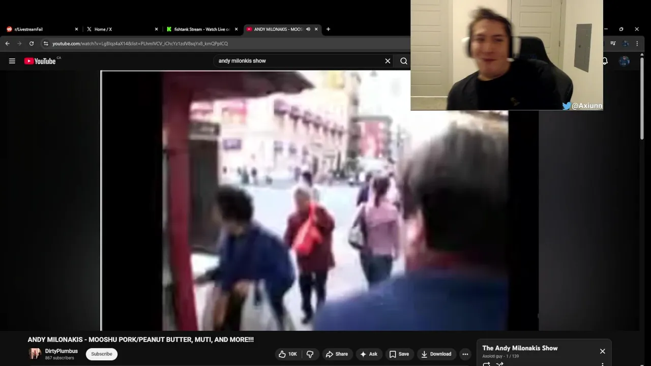Close the Home / X tab
651x366 pixels.
pos(156,29)
